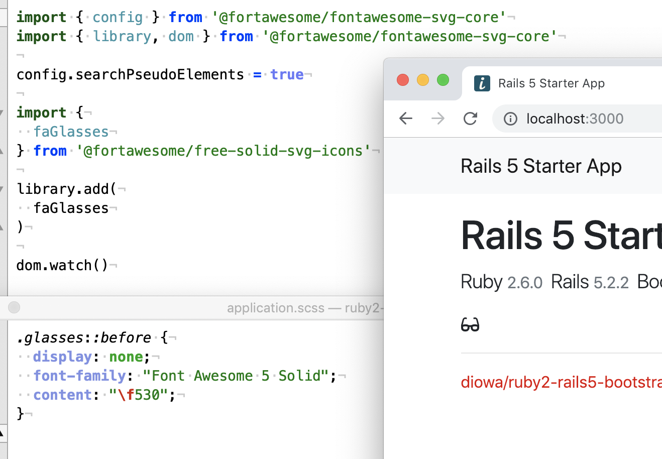The width and height of the screenshot is (662, 459).
Task: Click the word library in second import
Action: click(x=122, y=36)
